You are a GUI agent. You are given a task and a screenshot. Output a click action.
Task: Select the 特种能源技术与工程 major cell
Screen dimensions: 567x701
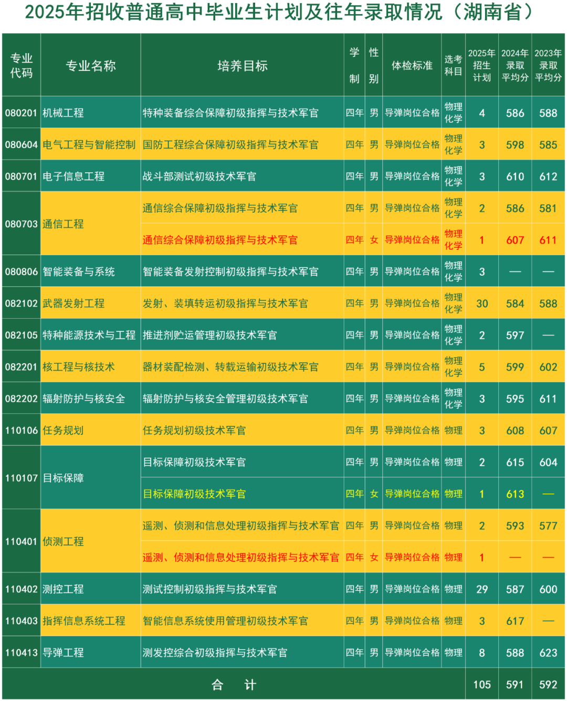point(90,335)
